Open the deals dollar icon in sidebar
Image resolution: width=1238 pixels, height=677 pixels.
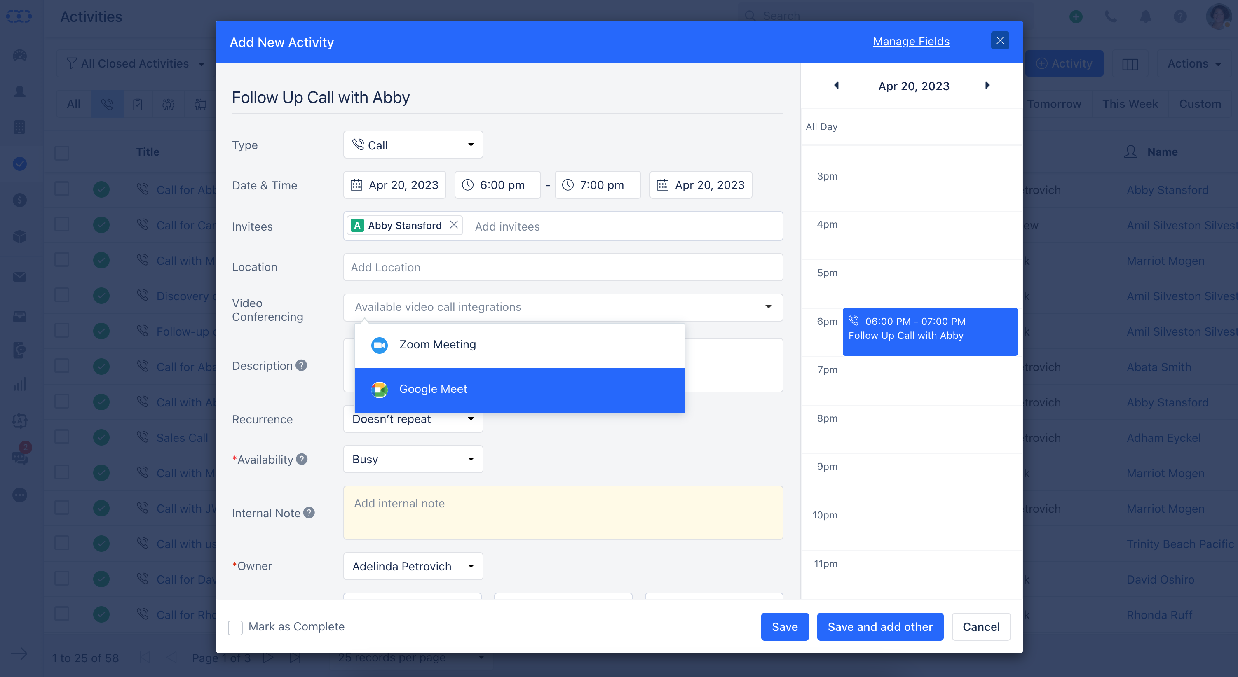click(20, 200)
